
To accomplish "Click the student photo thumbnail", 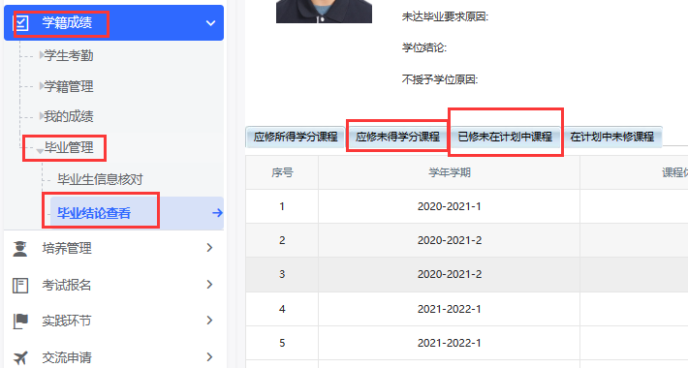I will point(324,12).
